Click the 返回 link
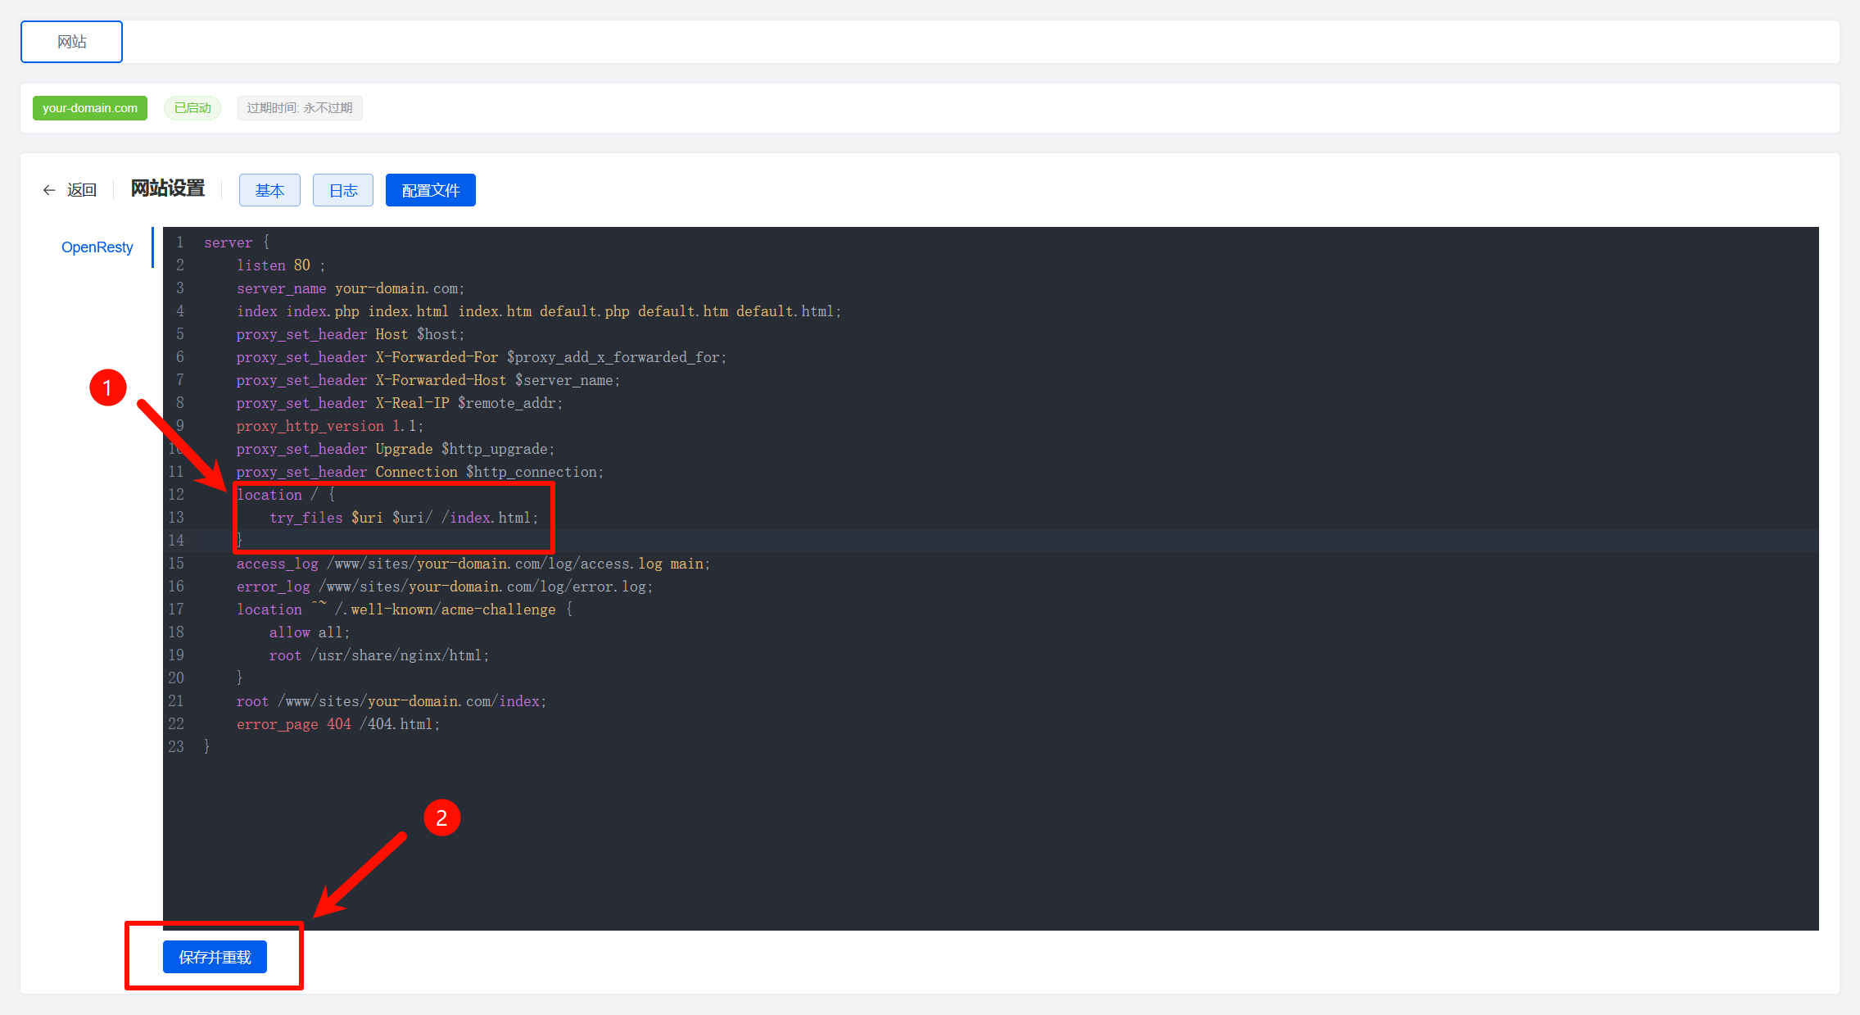The width and height of the screenshot is (1860, 1015). point(82,190)
